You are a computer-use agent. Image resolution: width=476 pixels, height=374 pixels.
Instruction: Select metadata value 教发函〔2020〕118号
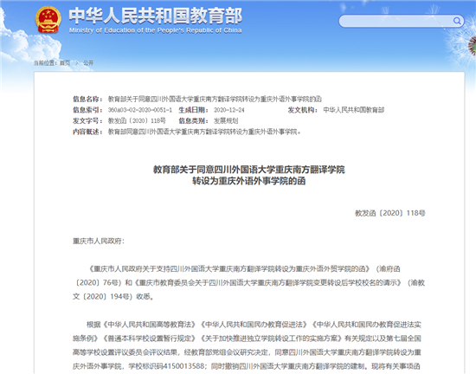click(x=137, y=121)
